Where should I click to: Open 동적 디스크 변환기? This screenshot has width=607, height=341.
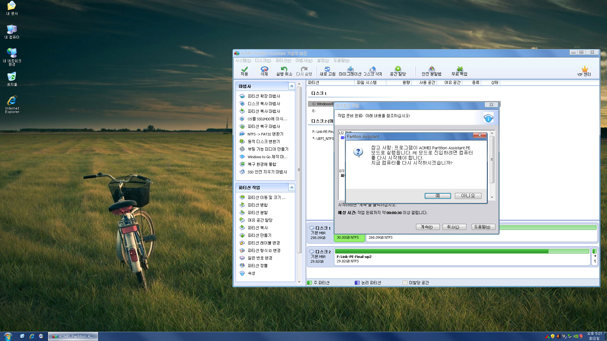(263, 141)
